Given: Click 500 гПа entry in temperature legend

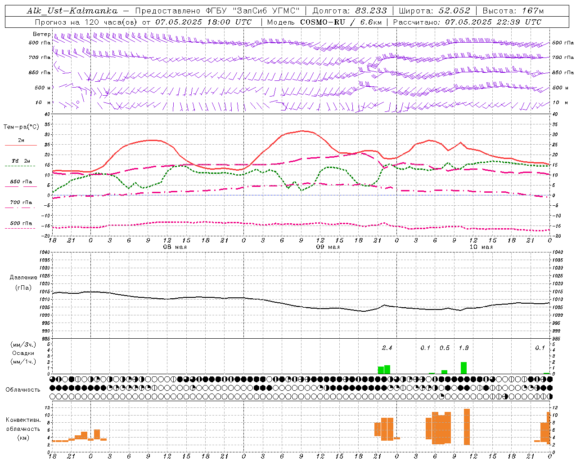Looking at the screenshot, I should [21, 223].
